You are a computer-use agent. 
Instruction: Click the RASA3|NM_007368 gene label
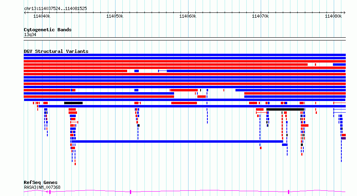(x=42, y=187)
